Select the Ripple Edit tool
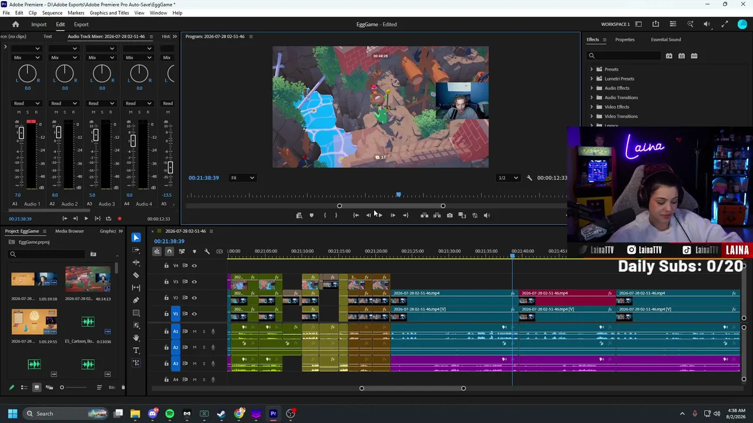This screenshot has height=423, width=753. pyautogui.click(x=136, y=263)
